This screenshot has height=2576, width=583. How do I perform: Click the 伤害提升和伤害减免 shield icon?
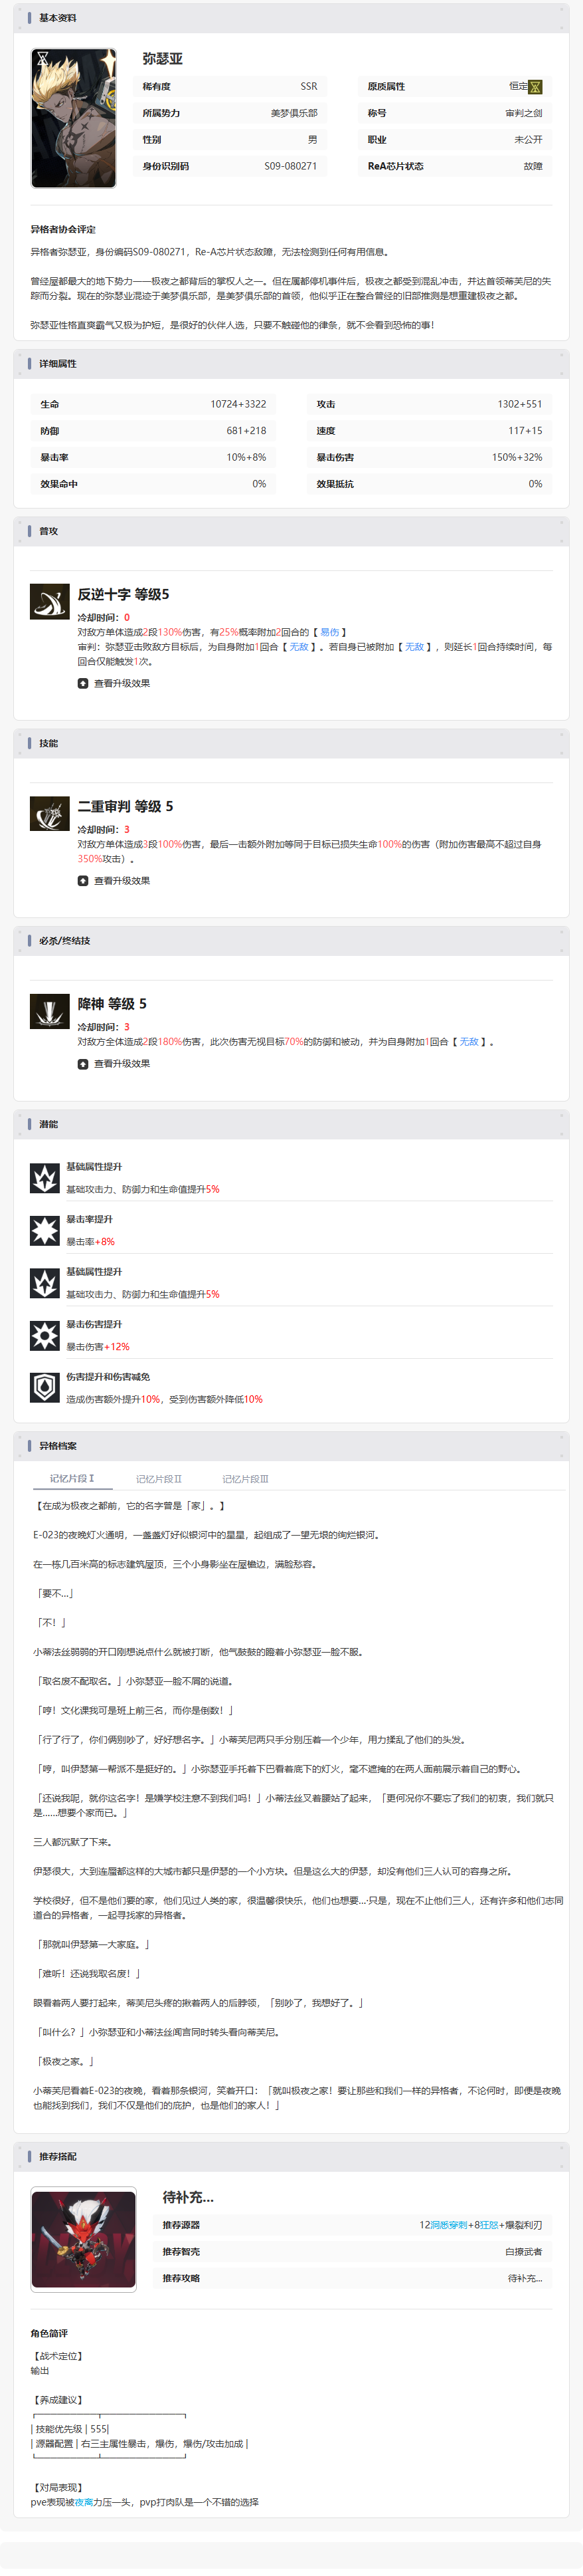tap(45, 1388)
